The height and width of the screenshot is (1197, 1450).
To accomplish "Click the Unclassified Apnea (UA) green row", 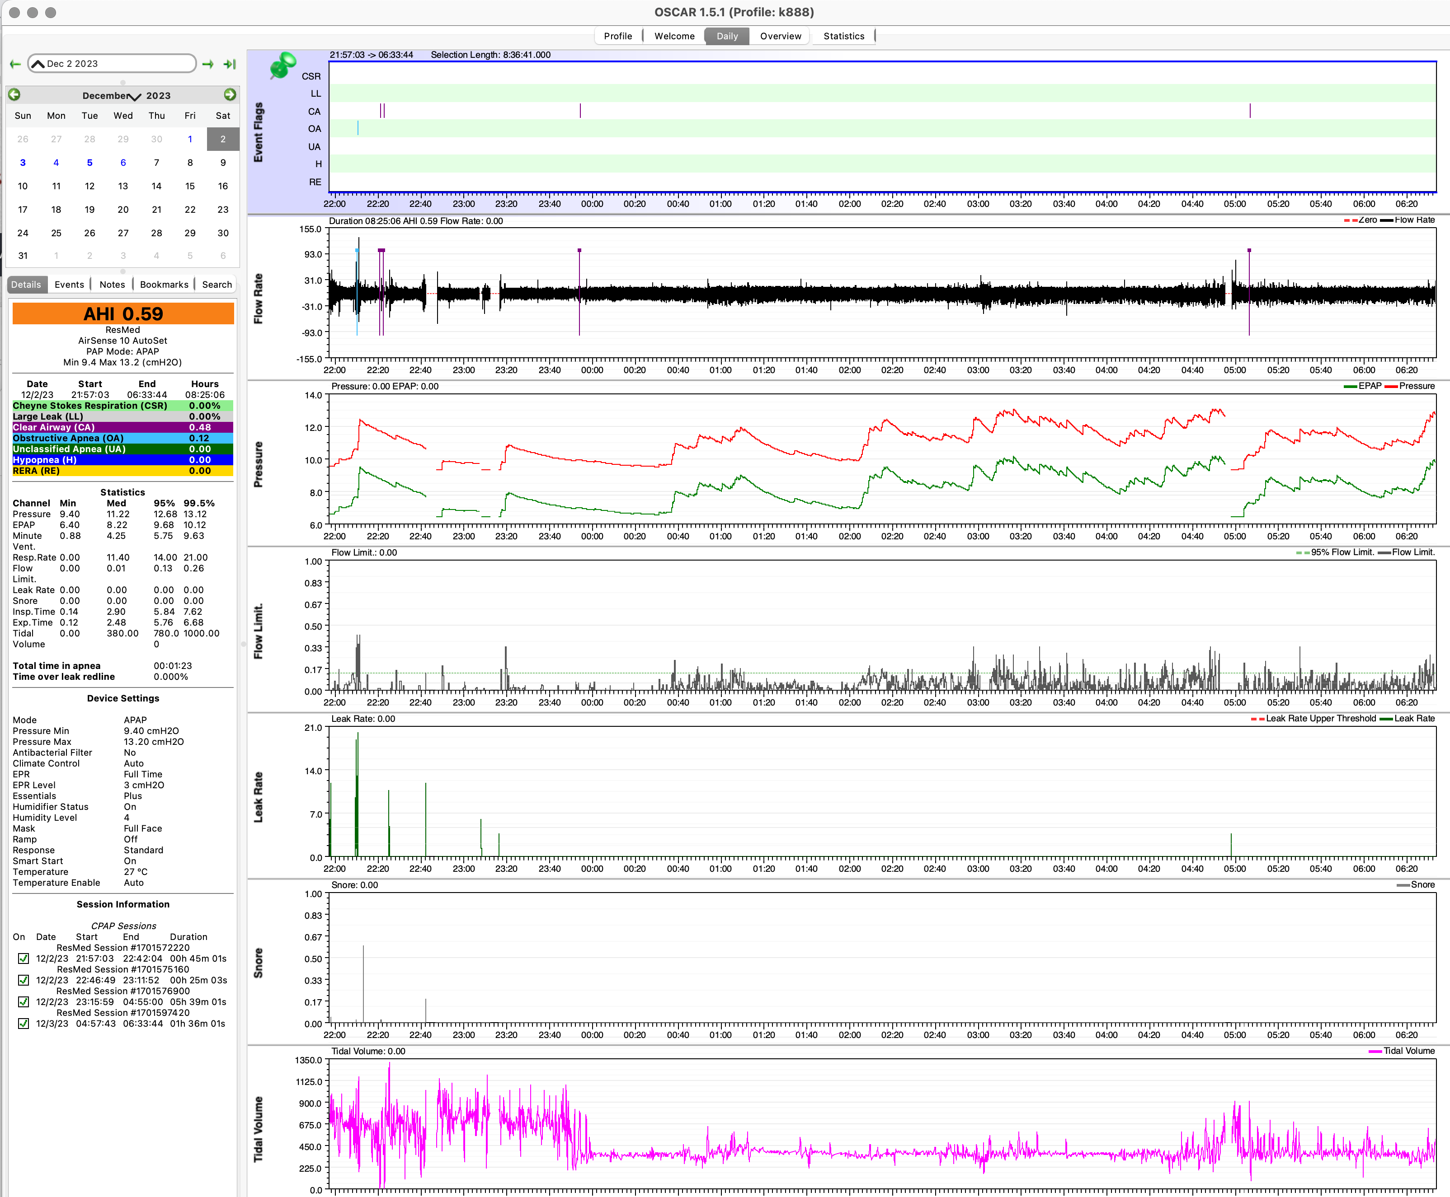I will (x=123, y=449).
